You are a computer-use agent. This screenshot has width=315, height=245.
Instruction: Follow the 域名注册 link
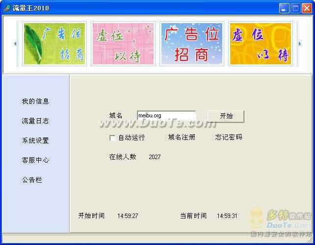tap(182, 137)
